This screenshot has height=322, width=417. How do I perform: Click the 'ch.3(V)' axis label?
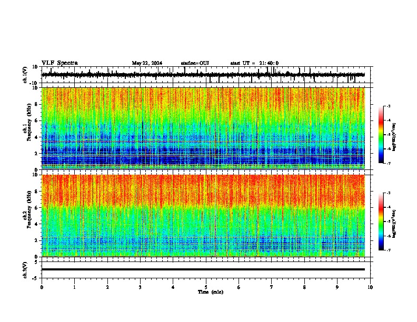25,270
